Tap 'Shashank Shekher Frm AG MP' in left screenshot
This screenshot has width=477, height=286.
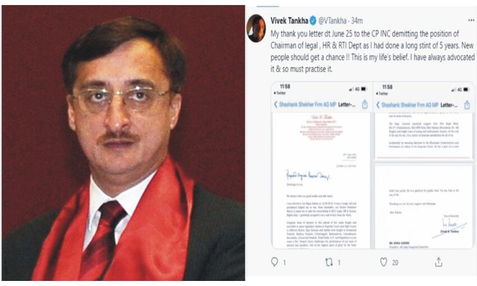[x=308, y=104]
